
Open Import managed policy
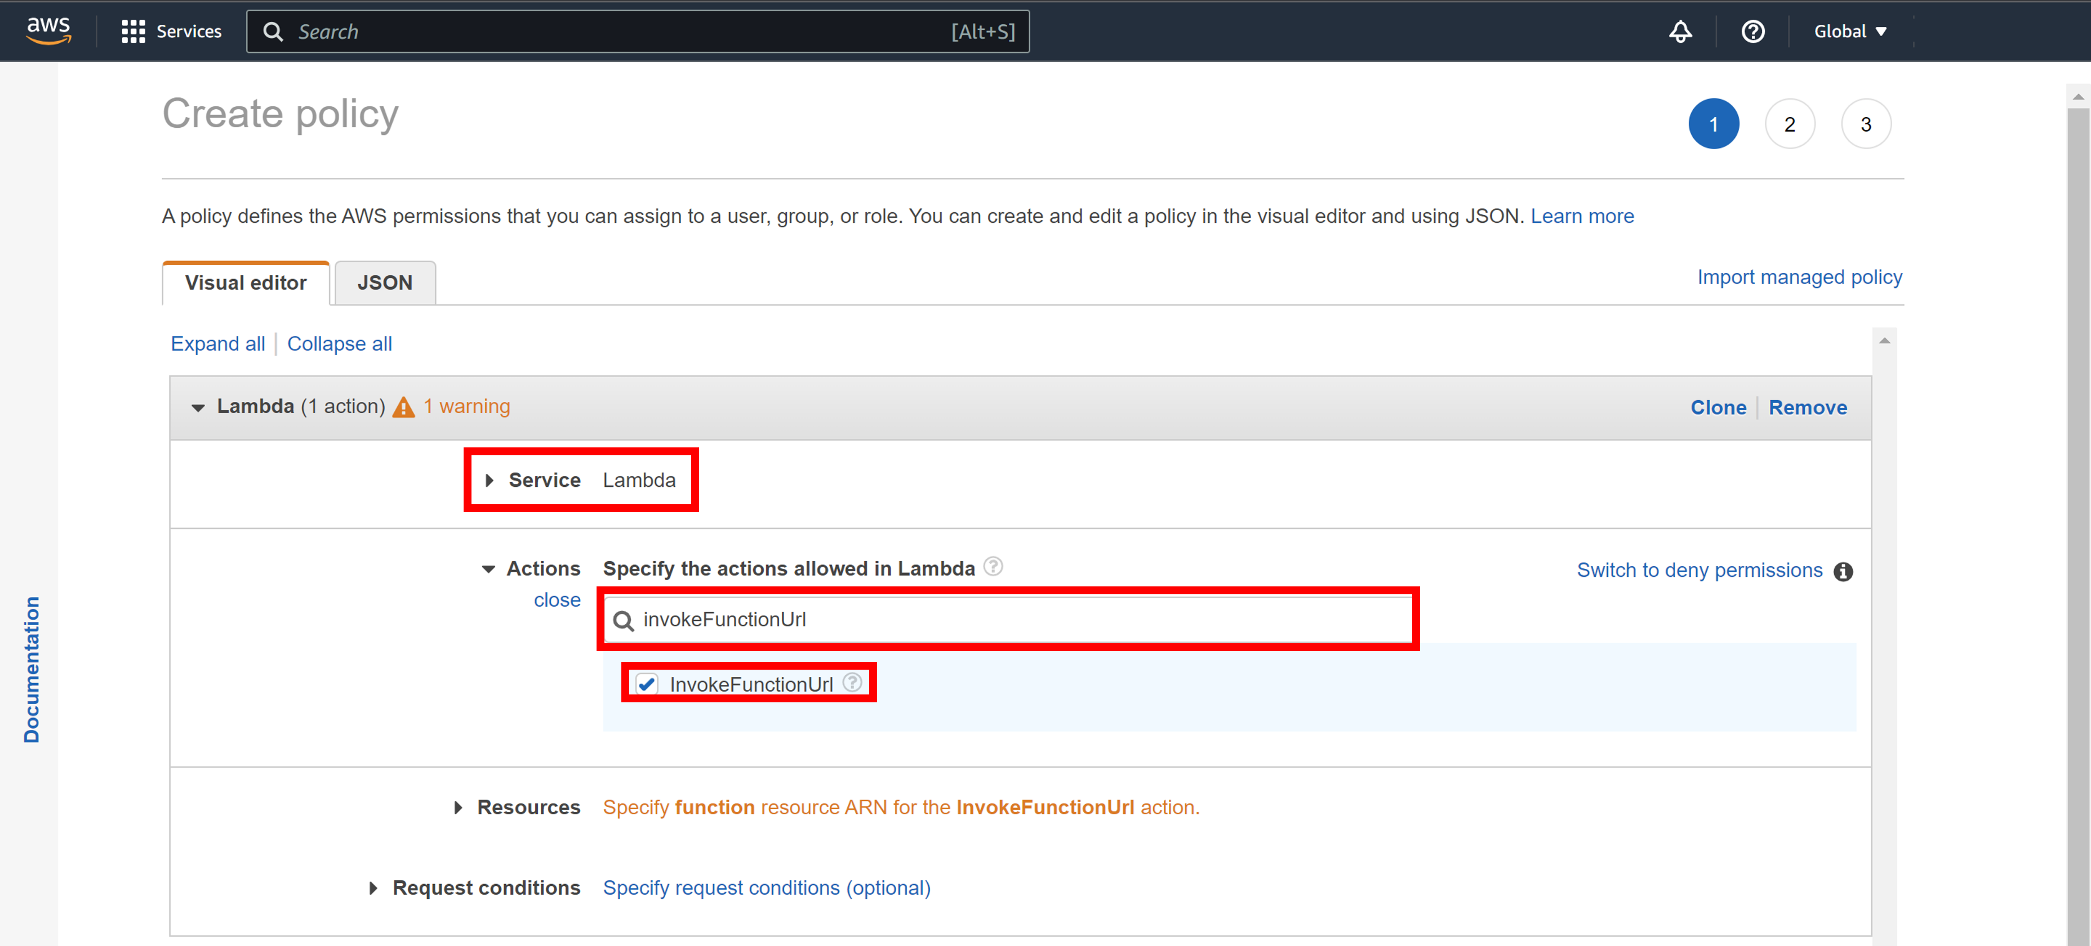point(1799,276)
